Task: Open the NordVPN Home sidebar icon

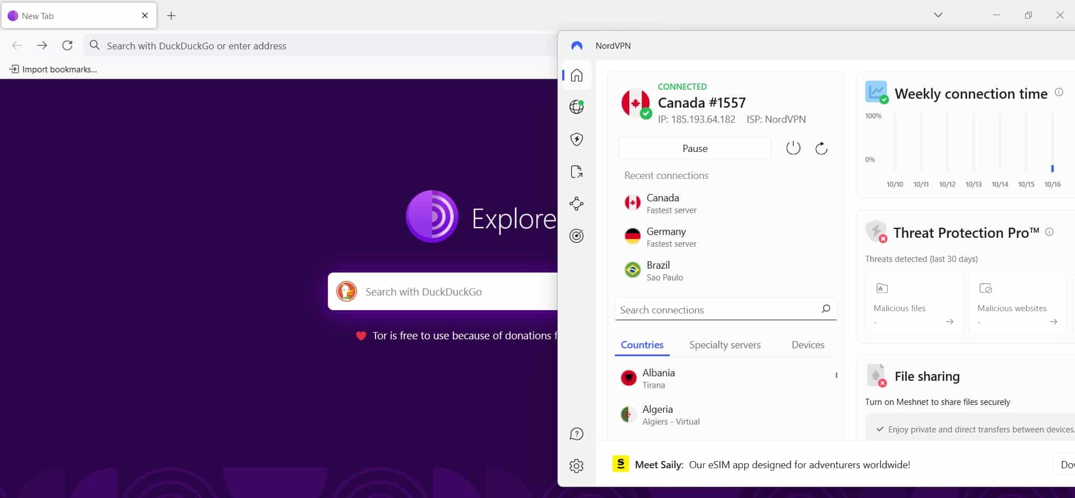Action: (577, 75)
